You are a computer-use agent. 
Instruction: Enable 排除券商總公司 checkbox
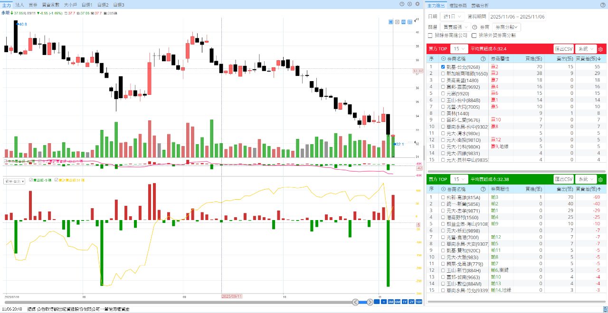[x=430, y=35]
